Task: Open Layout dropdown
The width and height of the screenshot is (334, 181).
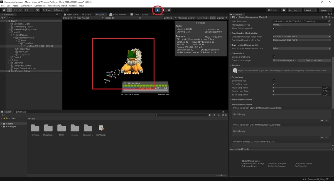Action: pyautogui.click(x=325, y=10)
